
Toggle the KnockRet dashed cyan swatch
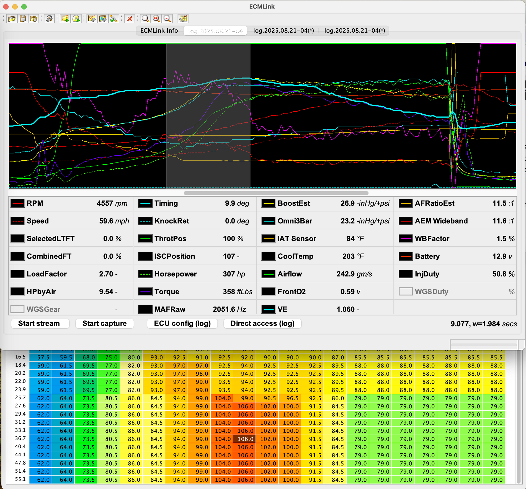[145, 221]
